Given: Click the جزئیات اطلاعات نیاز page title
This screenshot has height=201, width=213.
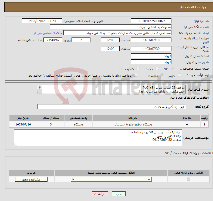Looking at the screenshot, I should (x=193, y=7).
